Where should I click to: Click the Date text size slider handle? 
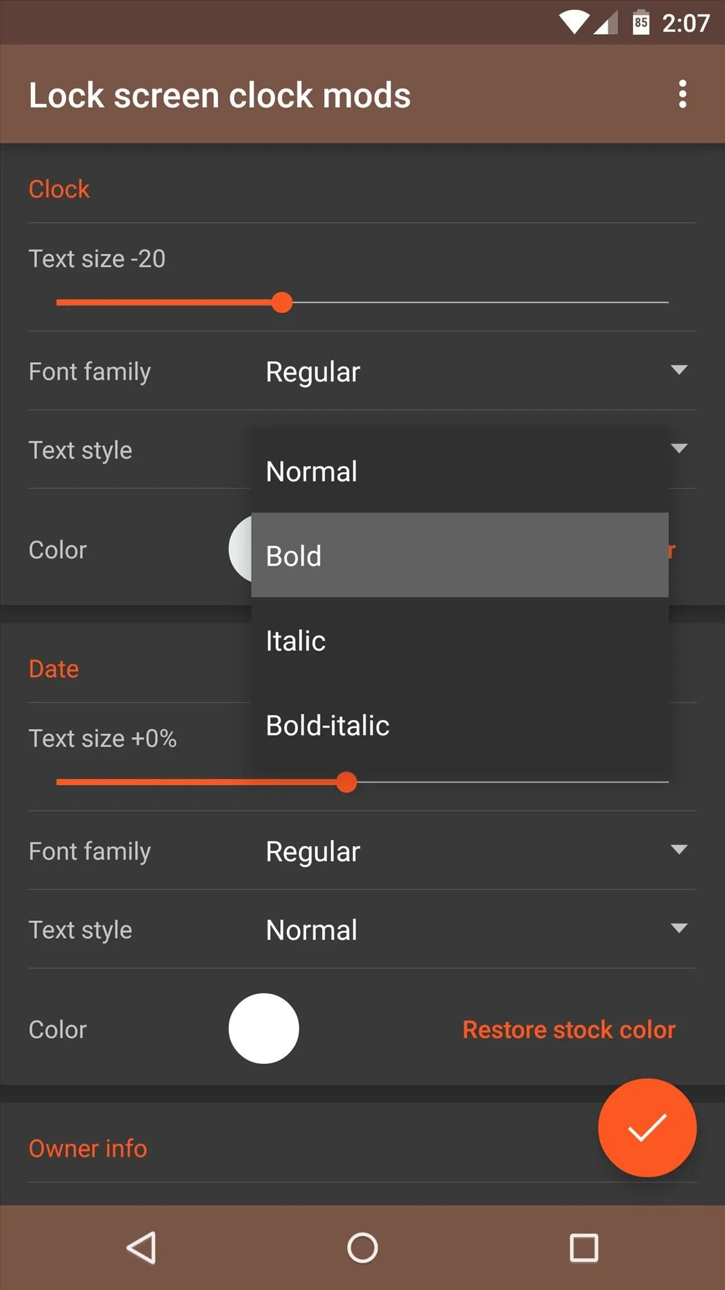point(346,782)
